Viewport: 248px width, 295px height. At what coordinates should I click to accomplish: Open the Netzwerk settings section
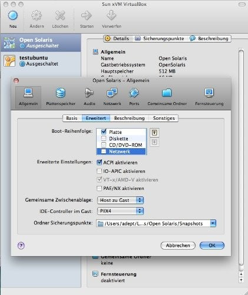tap(112, 97)
